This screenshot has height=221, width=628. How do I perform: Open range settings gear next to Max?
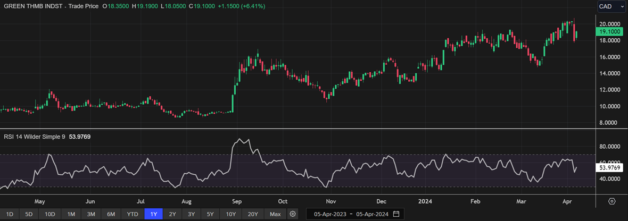pos(293,214)
